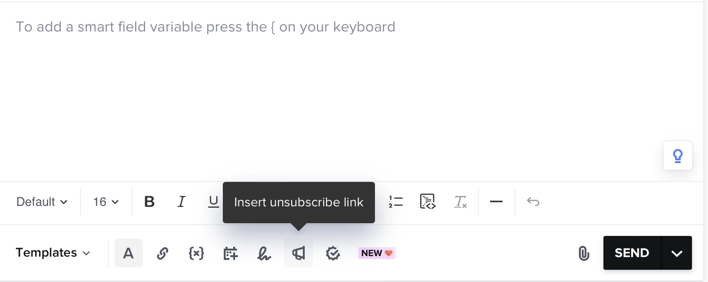Insert a horizontal divider line
The image size is (708, 282).
coord(496,202)
